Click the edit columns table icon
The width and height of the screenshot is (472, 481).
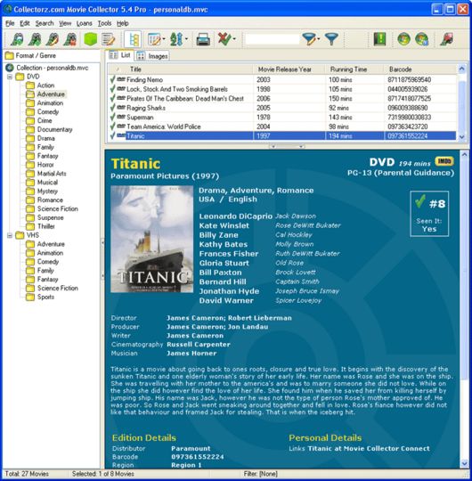pyautogui.click(x=154, y=39)
